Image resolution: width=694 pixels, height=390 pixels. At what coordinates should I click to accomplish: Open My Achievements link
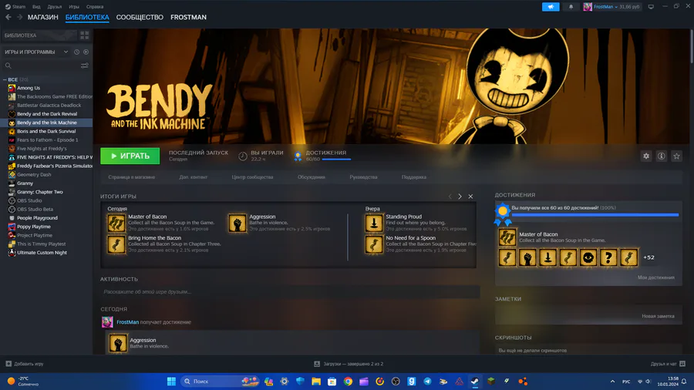tap(656, 277)
